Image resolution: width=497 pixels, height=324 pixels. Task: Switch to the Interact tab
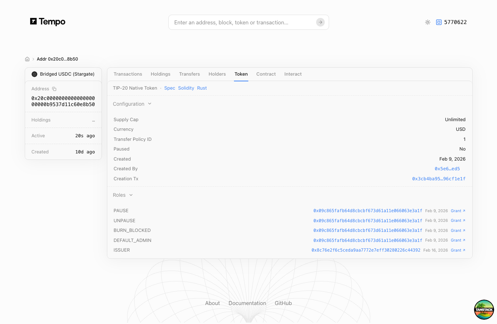coord(293,74)
